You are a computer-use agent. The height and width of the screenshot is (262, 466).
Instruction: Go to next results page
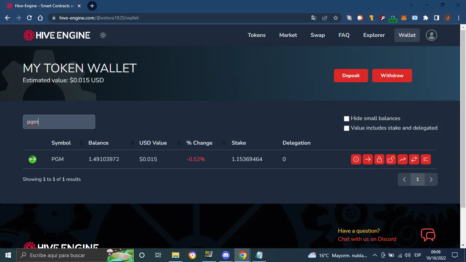point(431,179)
